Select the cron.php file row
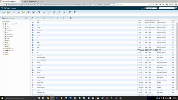 (x=103, y=65)
